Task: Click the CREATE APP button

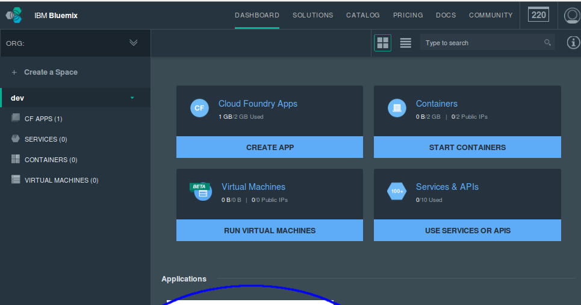Action: (270, 147)
